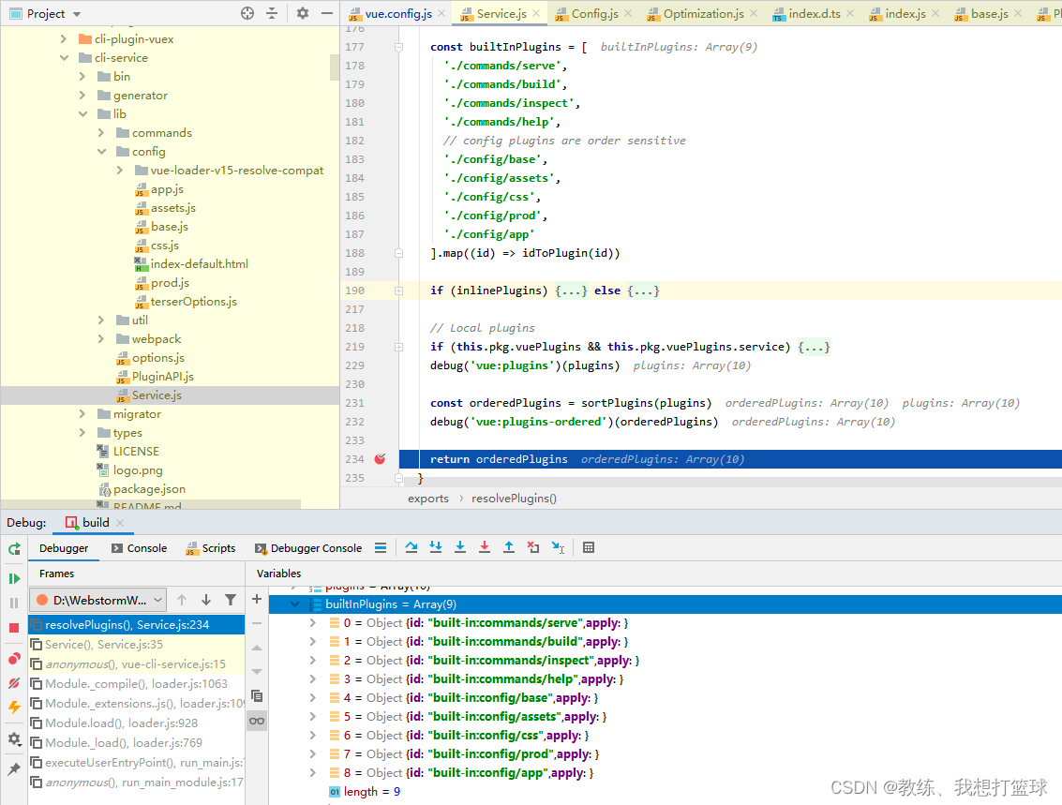Screen dimensions: 1062x805
Task: Stop the debug session
Action: point(14,628)
